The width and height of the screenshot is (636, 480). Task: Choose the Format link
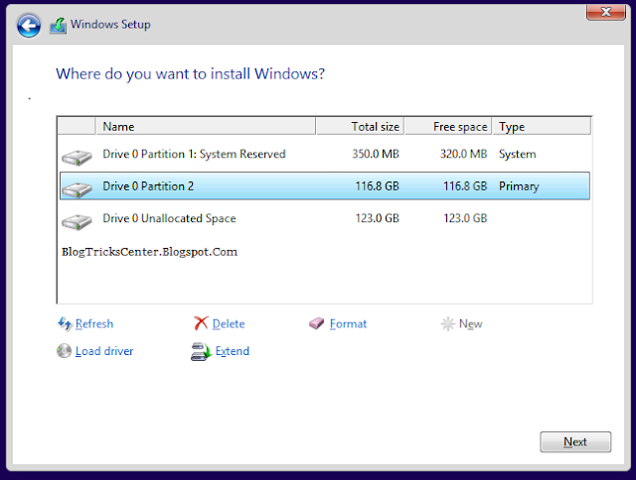(348, 323)
